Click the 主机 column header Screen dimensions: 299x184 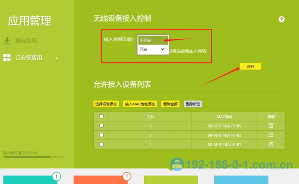150,117
